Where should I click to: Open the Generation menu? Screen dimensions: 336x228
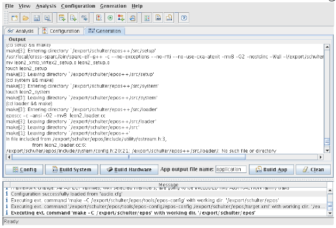tap(113, 6)
